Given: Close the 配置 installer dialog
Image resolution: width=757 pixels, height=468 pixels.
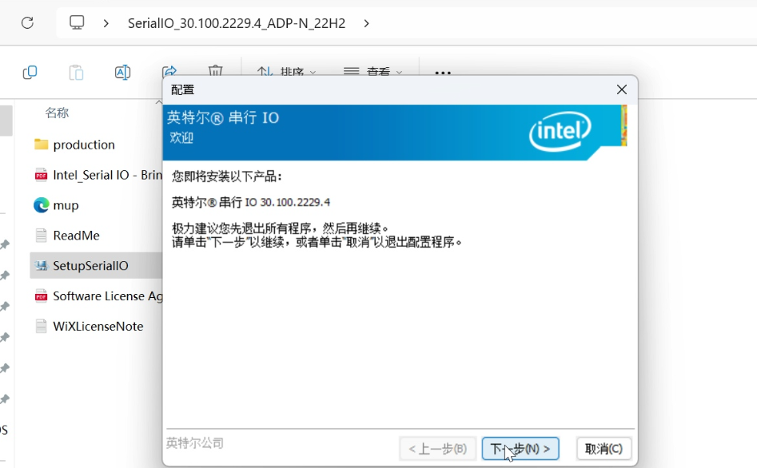Looking at the screenshot, I should [x=621, y=89].
